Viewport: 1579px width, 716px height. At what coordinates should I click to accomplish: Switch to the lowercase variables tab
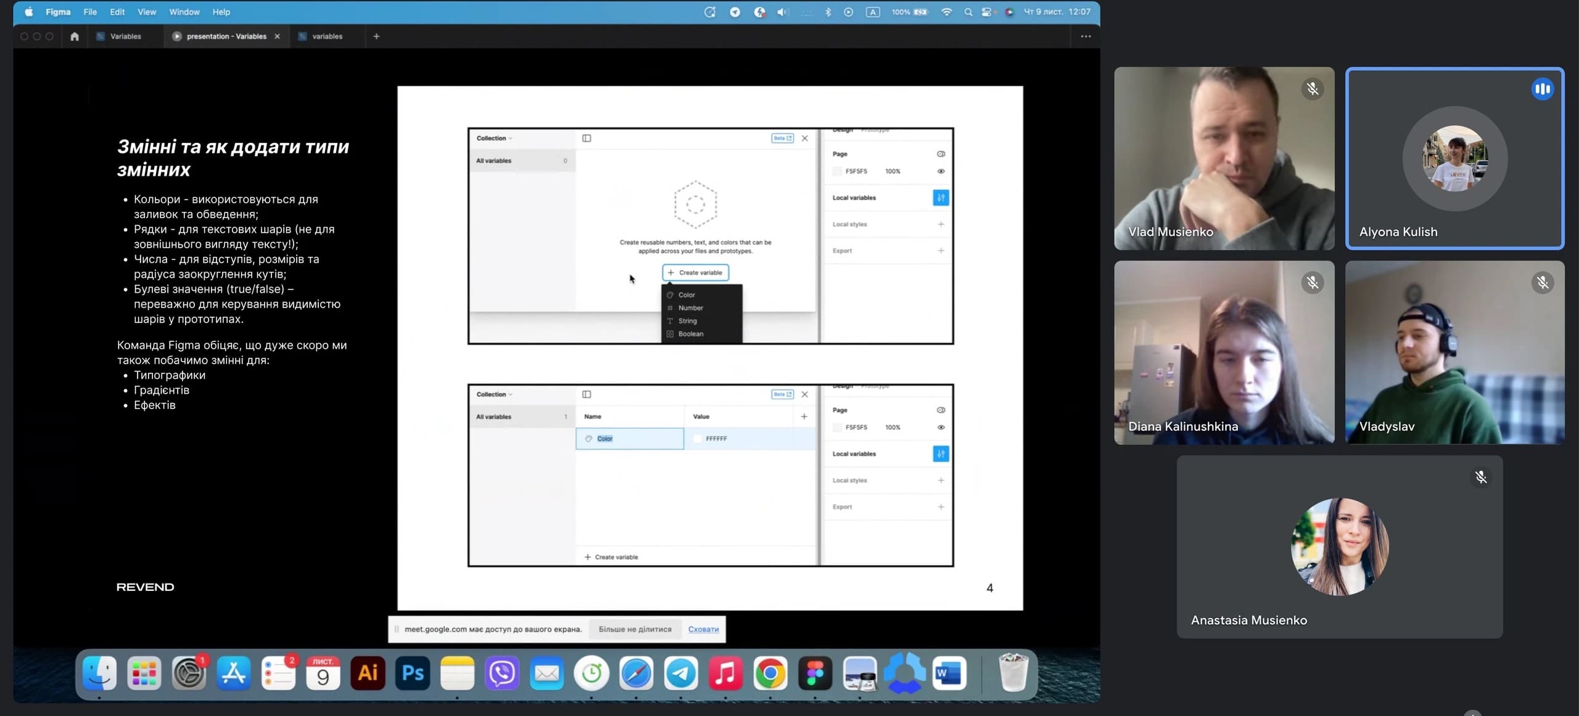tap(326, 36)
